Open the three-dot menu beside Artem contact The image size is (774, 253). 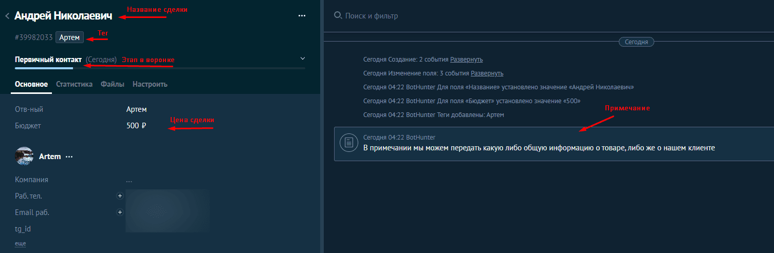coord(69,157)
